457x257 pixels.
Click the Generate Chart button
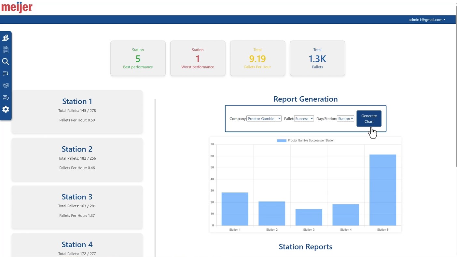(x=369, y=118)
